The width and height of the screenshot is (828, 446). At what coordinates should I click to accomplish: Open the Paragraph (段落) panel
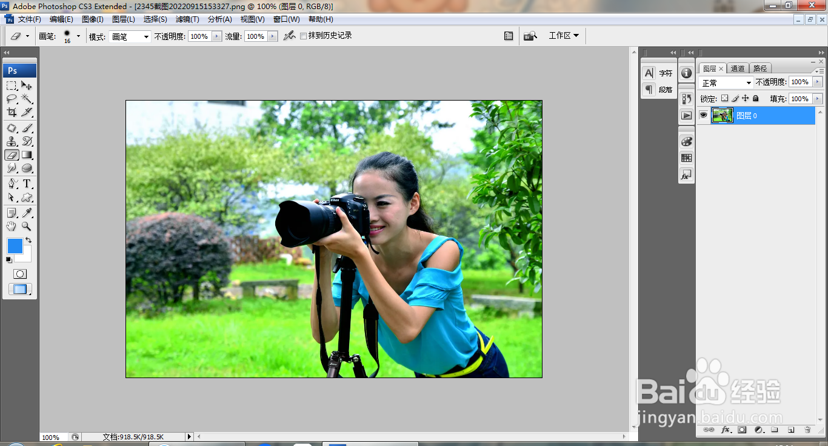658,89
